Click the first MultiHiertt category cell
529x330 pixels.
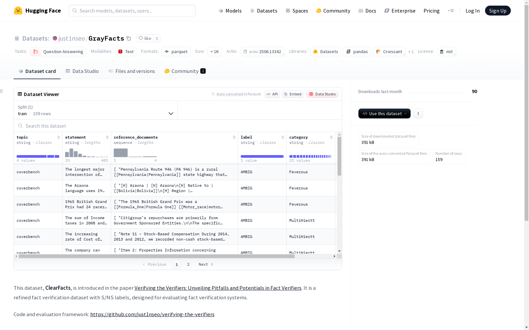coord(311,220)
